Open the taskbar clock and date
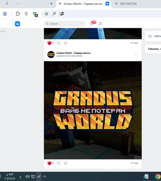This screenshot has width=161, height=181. pos(10,177)
